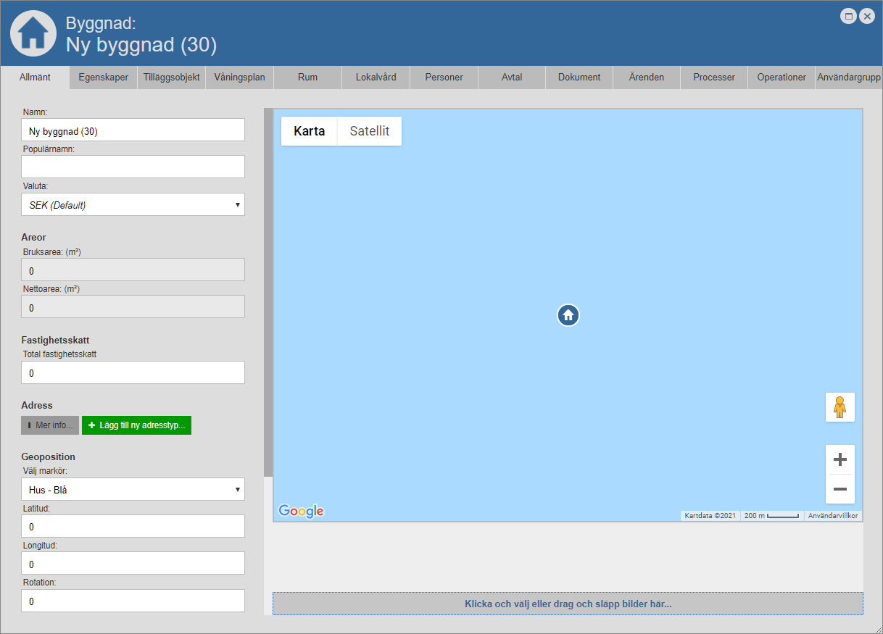Expand the Välj markör dropdown

point(133,490)
